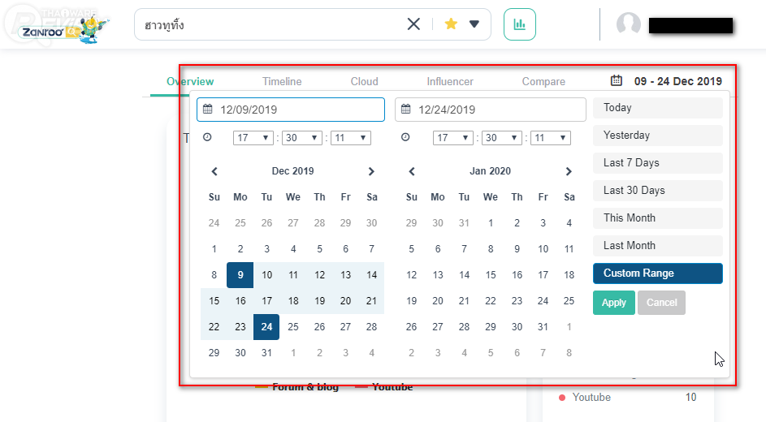Select December 9 in Dec 2019 calendar

240,275
